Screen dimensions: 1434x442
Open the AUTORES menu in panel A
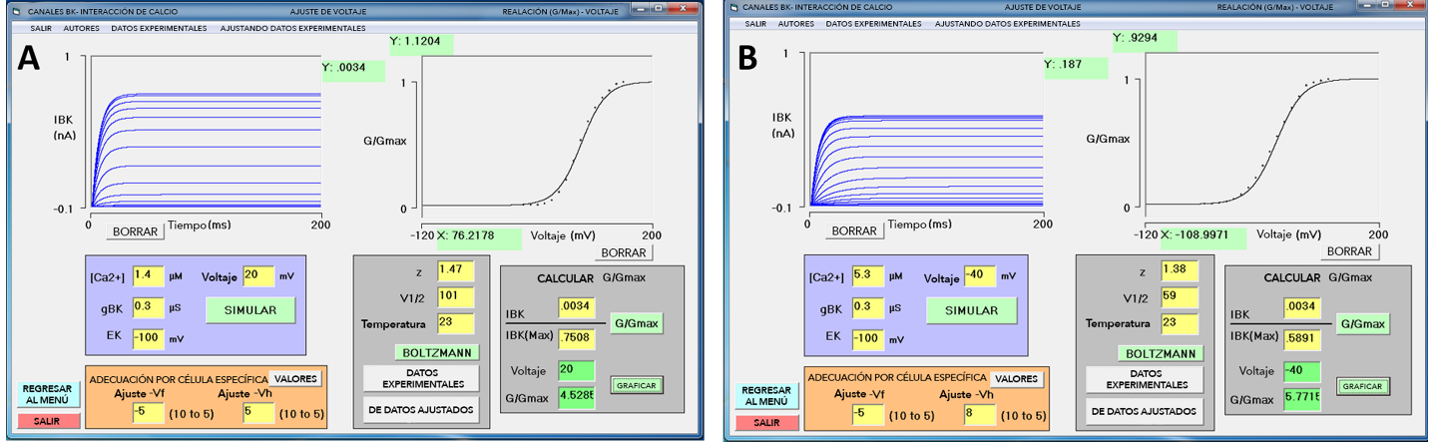(x=82, y=28)
